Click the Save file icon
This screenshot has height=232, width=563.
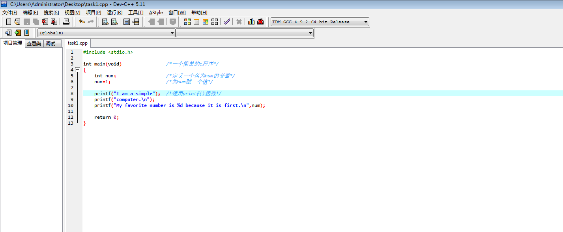pos(27,22)
